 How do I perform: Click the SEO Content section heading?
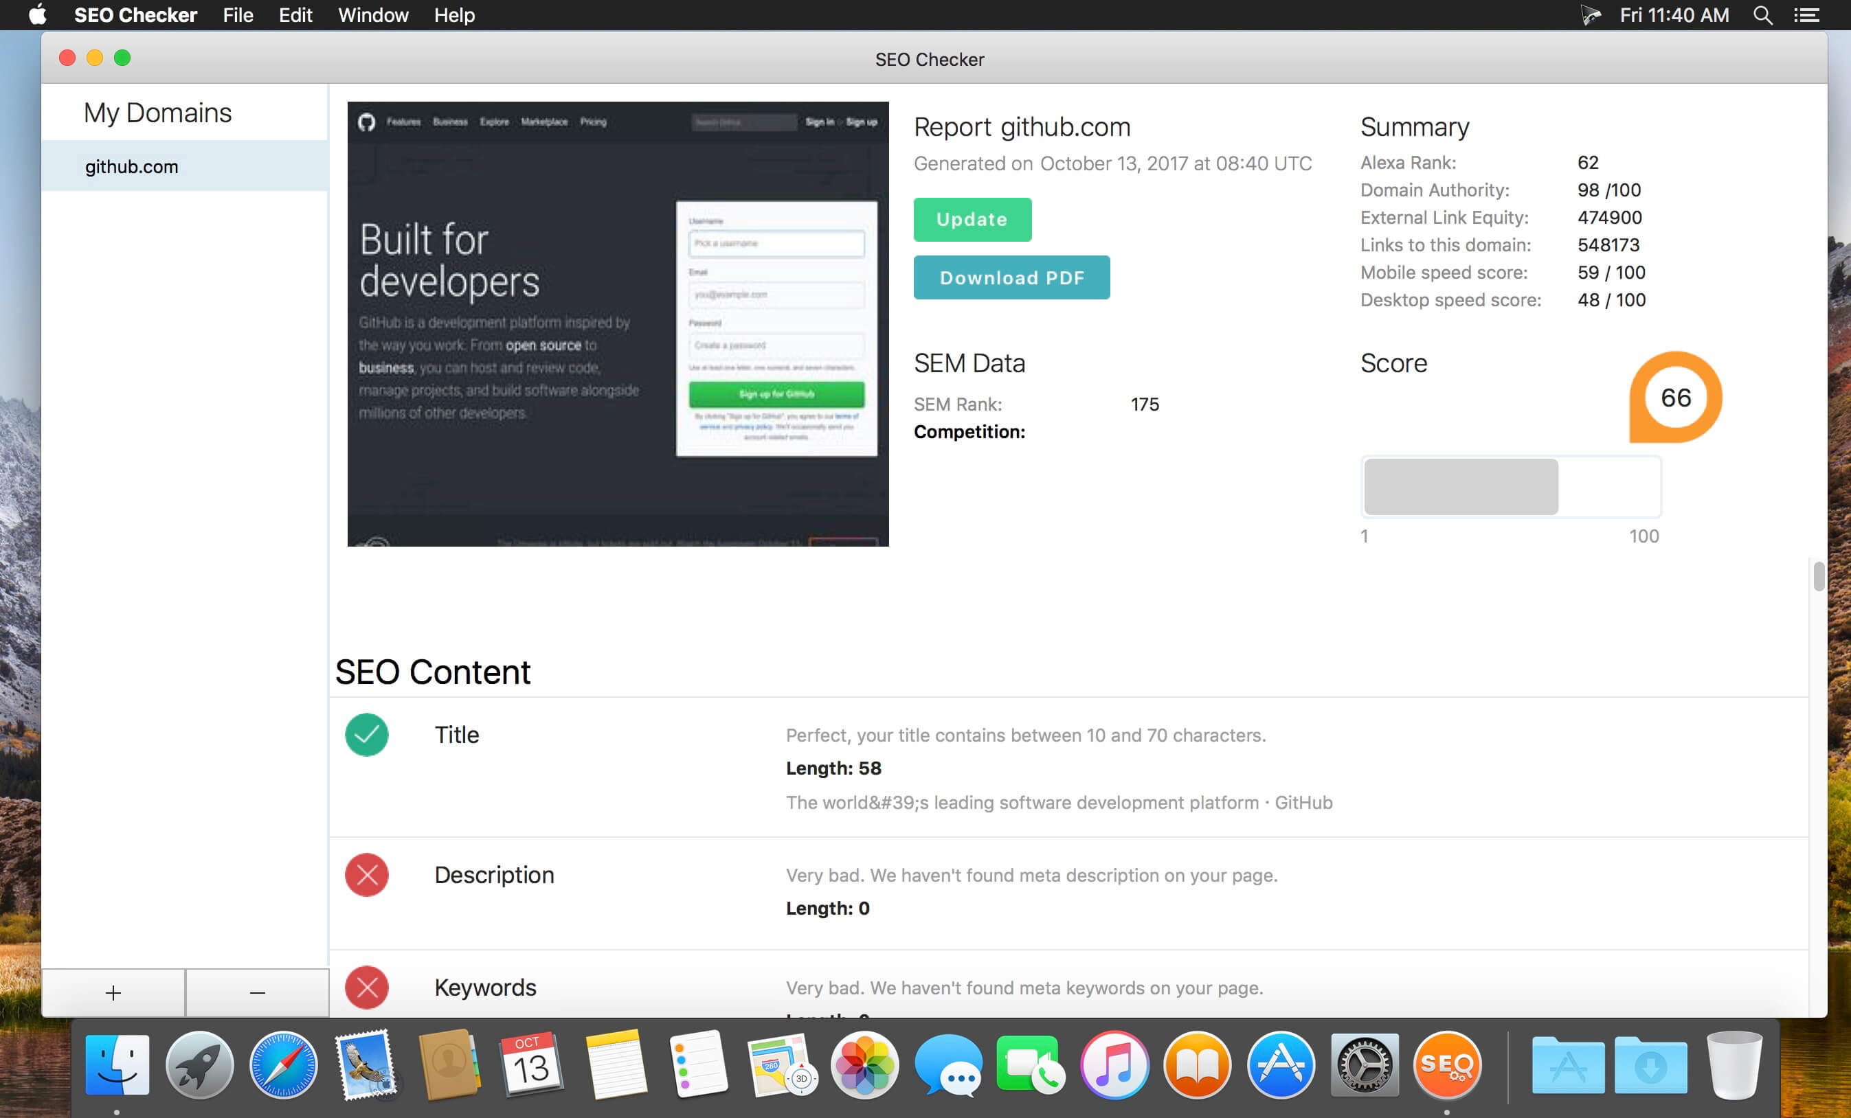point(433,671)
